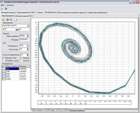Add entry with the green plus icon
Viewport: 140px width, 113px height.
point(7,20)
